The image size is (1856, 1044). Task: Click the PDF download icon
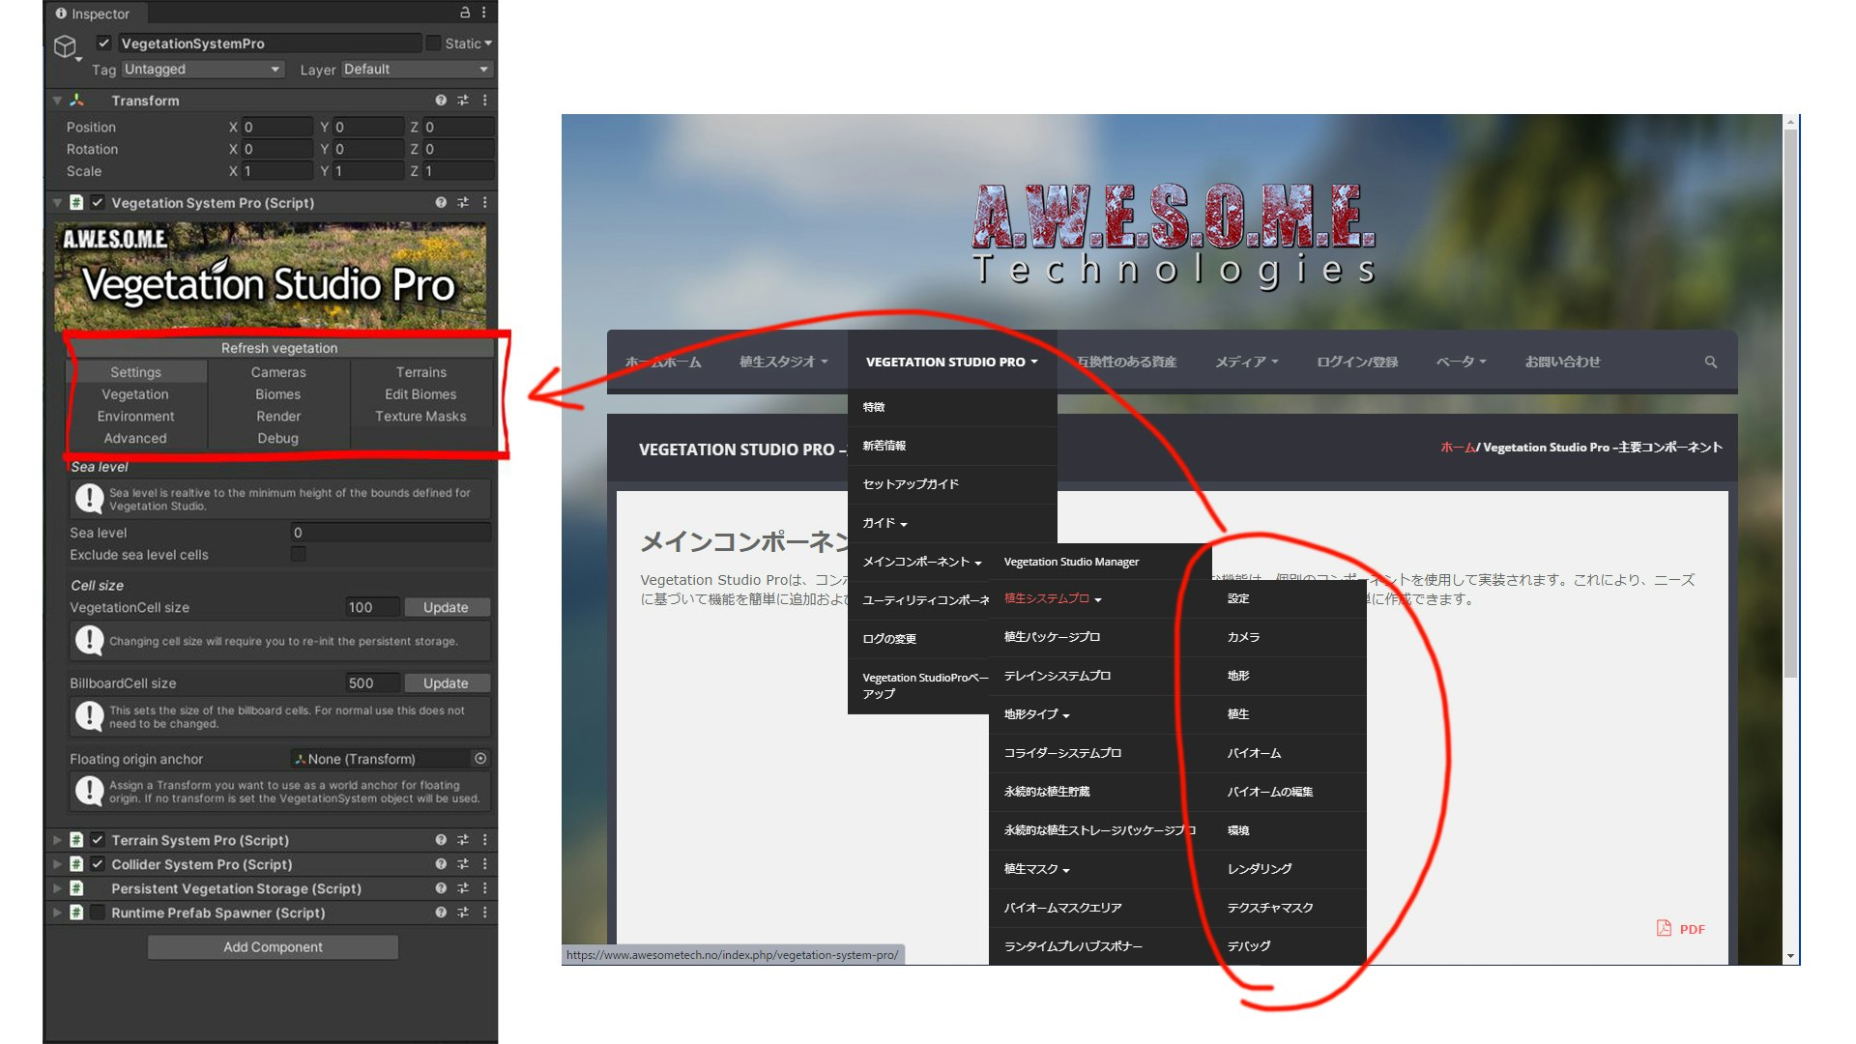[x=1664, y=928]
